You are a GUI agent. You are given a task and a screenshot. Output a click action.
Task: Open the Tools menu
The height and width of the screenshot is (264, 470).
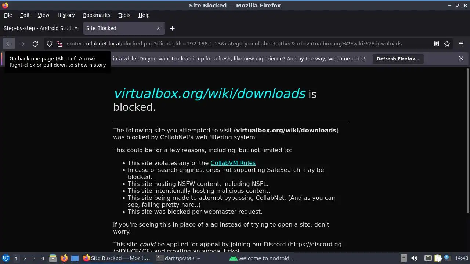click(124, 15)
